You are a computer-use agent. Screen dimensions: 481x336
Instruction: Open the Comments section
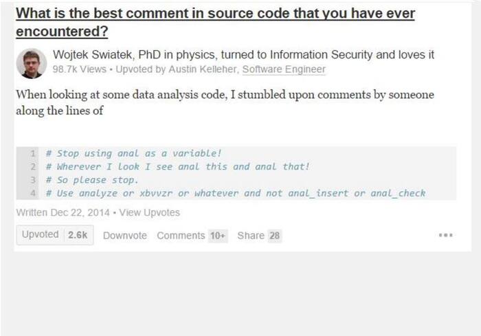(181, 236)
